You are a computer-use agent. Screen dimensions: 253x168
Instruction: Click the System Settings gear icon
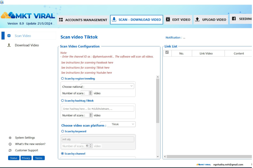(x=10, y=138)
